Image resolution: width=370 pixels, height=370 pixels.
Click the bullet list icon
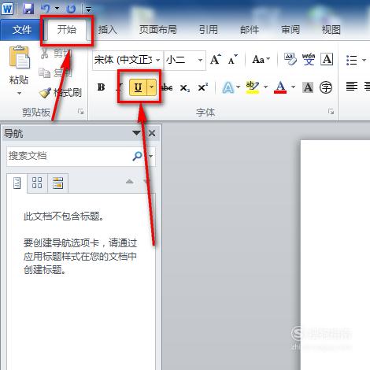[x=352, y=60]
